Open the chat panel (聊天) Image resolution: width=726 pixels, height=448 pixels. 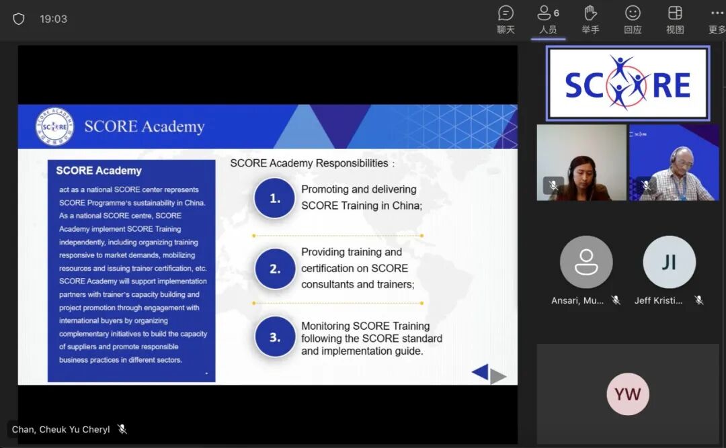tap(506, 19)
